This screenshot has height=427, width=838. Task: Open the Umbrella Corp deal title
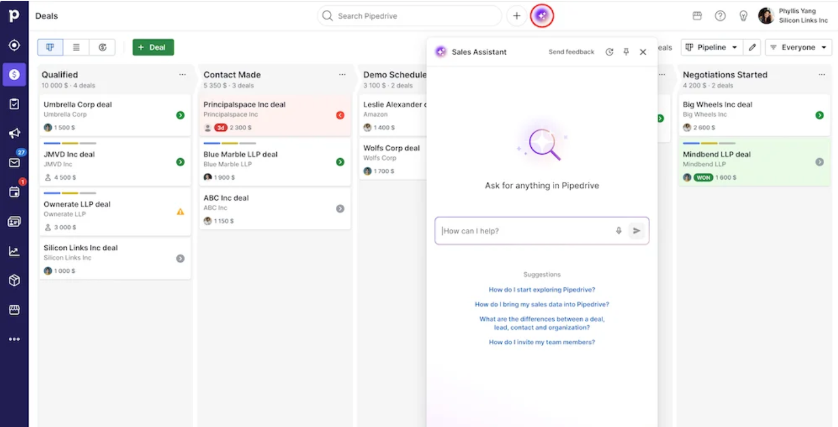click(77, 105)
